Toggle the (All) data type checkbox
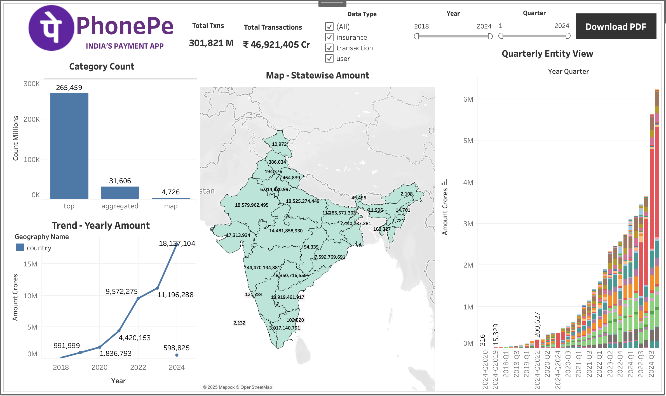 click(329, 27)
